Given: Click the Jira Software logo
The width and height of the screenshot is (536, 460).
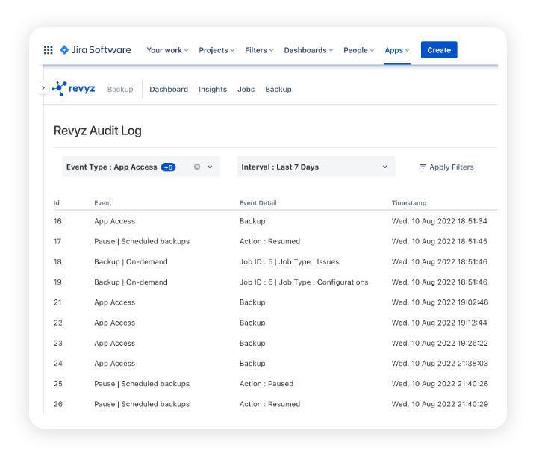Looking at the screenshot, I should [95, 50].
